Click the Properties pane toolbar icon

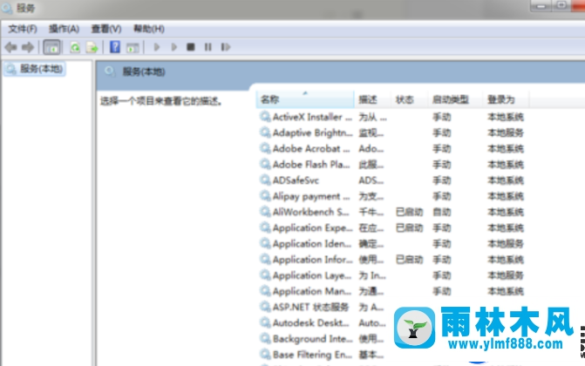[133, 47]
